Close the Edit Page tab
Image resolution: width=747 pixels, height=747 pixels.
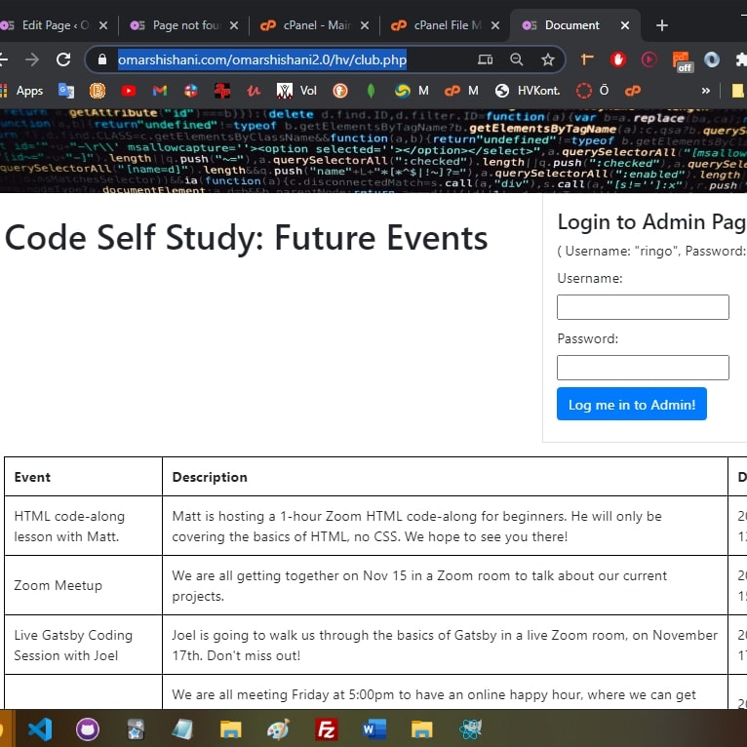[103, 25]
